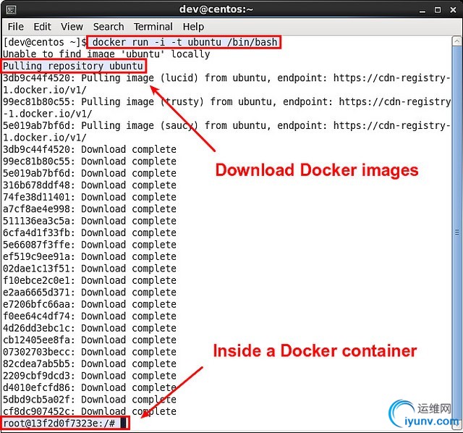Click the dev@centos:~ window title
The image size is (463, 433).
216,9
